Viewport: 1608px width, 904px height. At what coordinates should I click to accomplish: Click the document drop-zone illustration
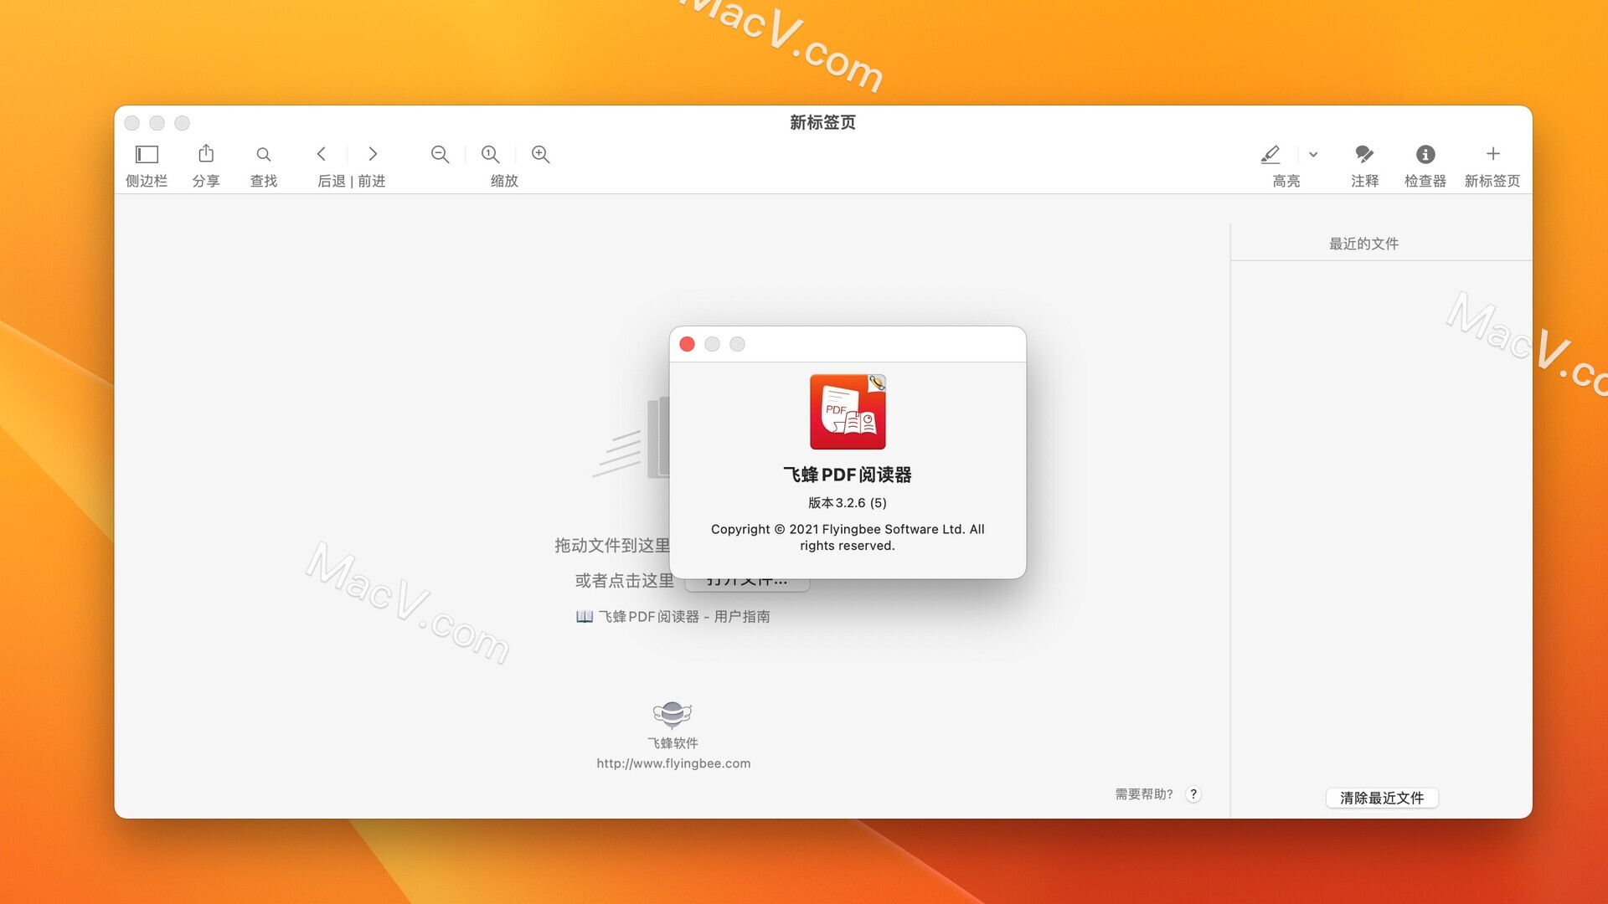[x=631, y=438]
